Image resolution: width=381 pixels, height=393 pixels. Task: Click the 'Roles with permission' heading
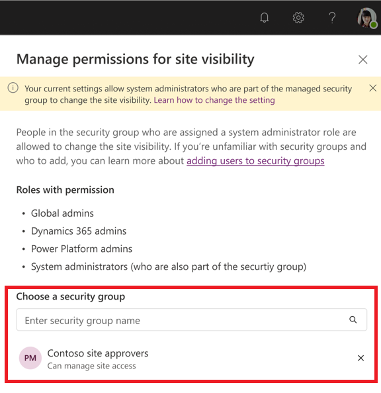65,190
